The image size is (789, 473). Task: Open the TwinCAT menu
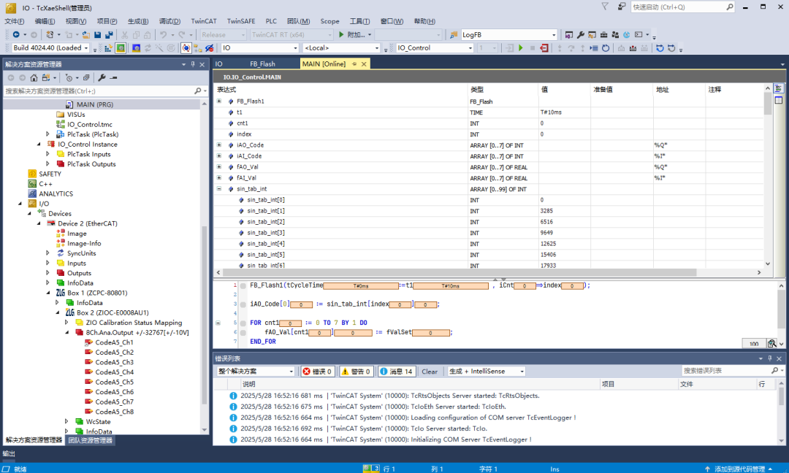coord(204,21)
